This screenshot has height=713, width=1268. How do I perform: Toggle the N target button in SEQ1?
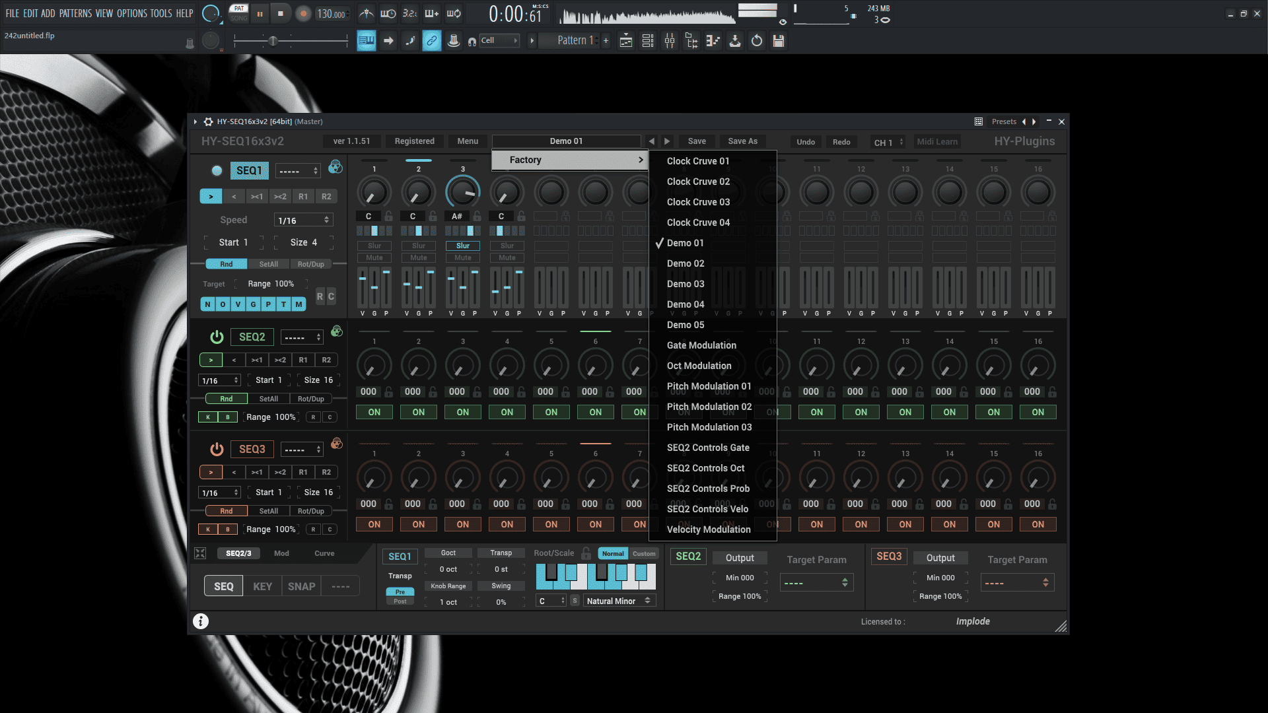pyautogui.click(x=207, y=304)
